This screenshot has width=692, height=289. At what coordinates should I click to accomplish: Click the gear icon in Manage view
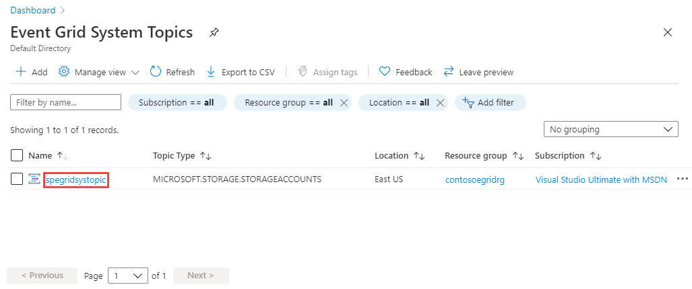click(x=64, y=72)
